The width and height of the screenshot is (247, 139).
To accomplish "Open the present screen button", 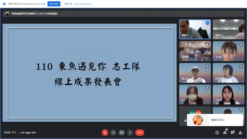I will pyautogui.click(x=122, y=133).
